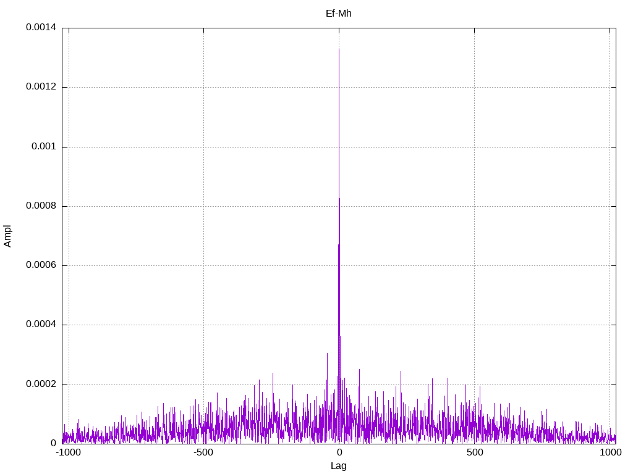Viewport: 633px width, 474px height.
Task: Click the y-axis value 0.0002
Action: (41, 384)
